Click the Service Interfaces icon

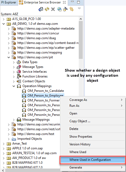tap(19, 72)
